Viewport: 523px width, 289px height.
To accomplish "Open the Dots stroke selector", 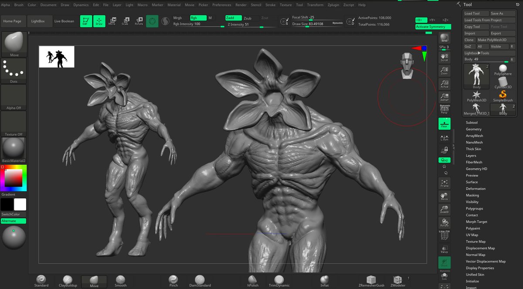I will [14, 71].
